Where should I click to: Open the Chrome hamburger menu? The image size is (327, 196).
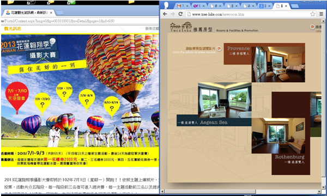click(321, 14)
